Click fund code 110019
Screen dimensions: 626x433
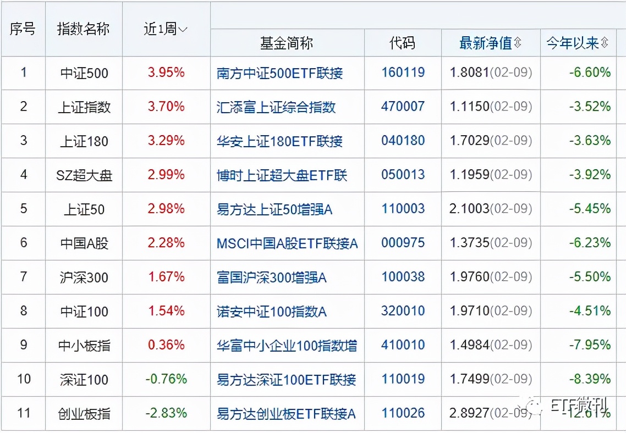pyautogui.click(x=403, y=379)
